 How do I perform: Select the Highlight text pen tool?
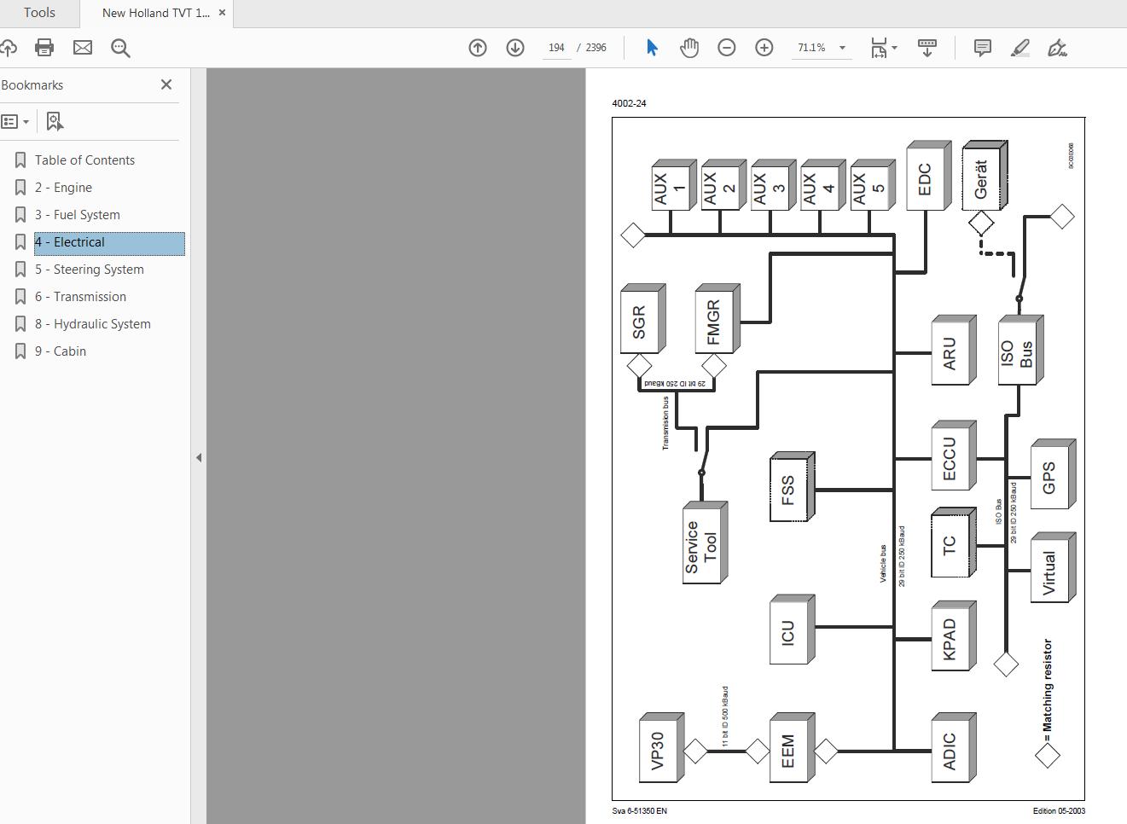coord(1020,48)
